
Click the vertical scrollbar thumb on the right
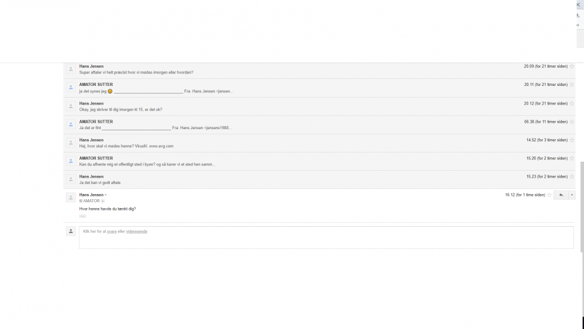(582, 207)
